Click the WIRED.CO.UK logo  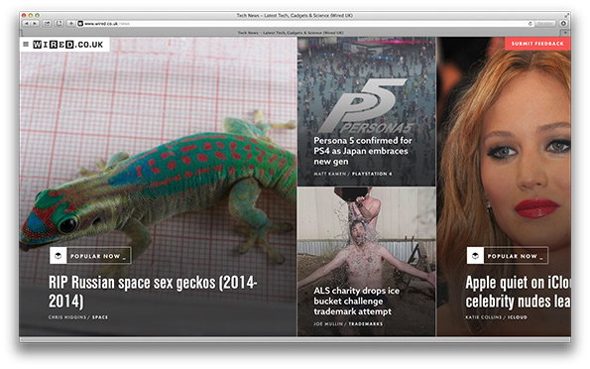tap(67, 45)
